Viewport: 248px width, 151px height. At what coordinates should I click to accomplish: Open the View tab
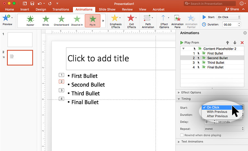coord(143,9)
